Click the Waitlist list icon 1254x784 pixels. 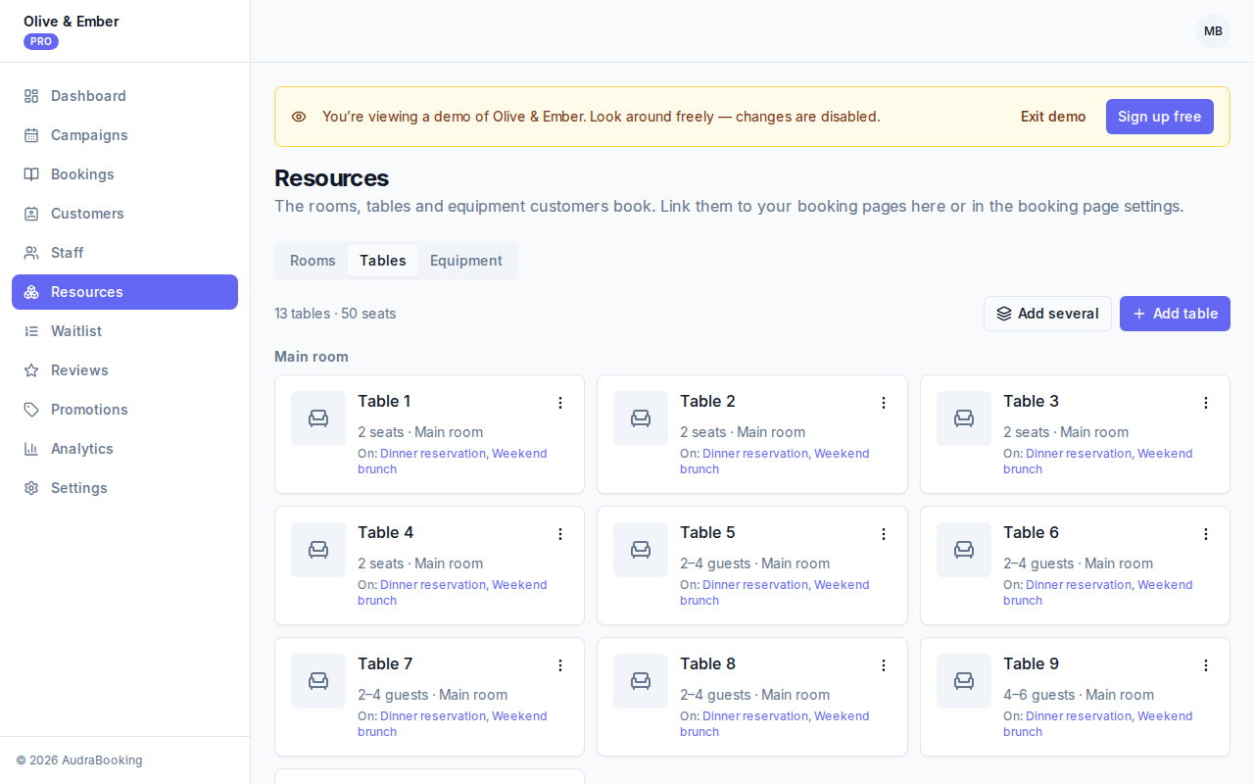(31, 331)
